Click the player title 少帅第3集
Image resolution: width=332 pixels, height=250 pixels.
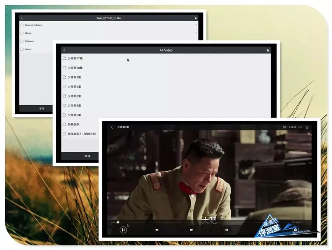click(x=123, y=127)
